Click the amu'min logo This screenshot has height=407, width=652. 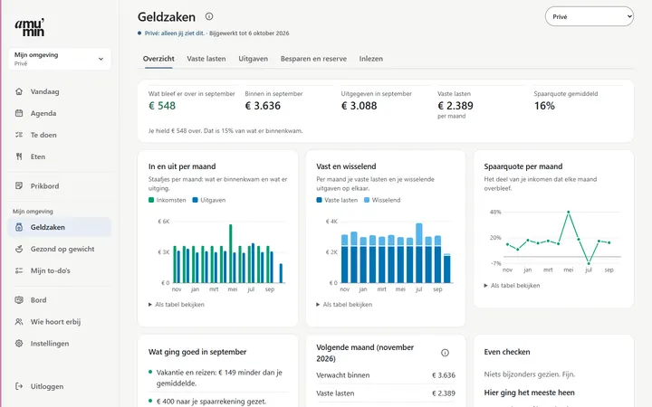(30, 27)
